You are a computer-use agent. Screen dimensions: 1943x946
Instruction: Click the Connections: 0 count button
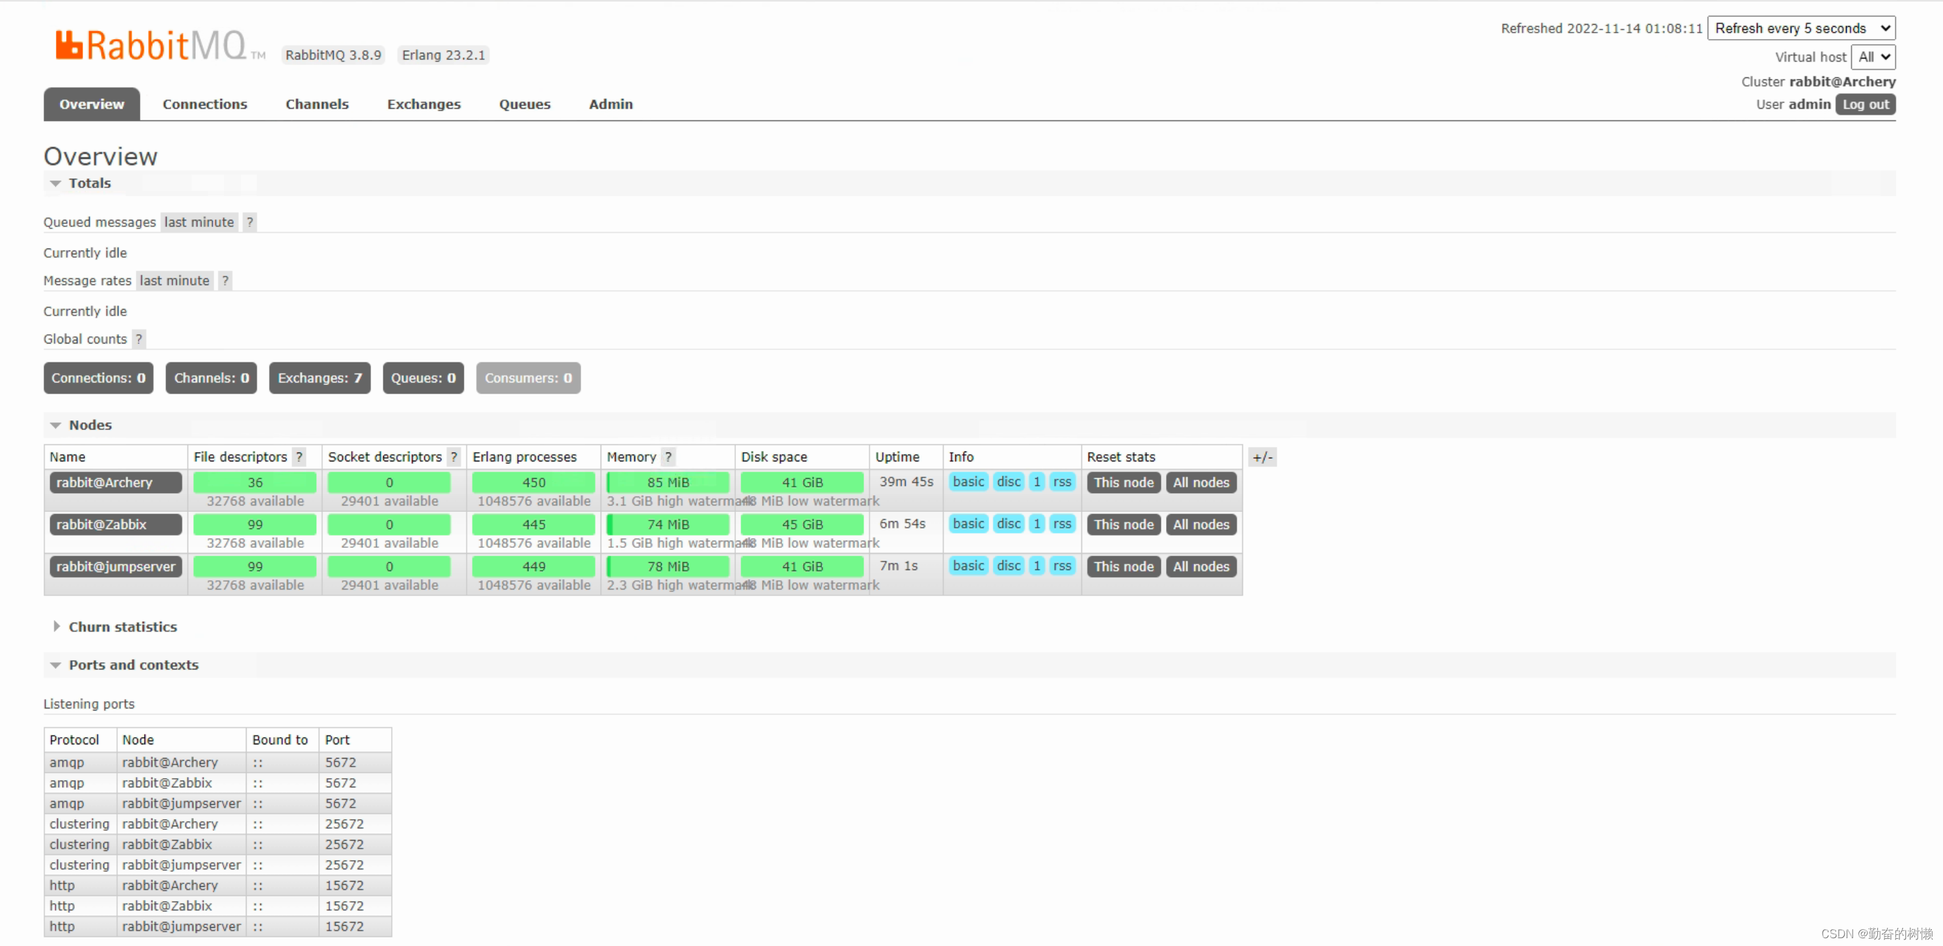point(98,378)
